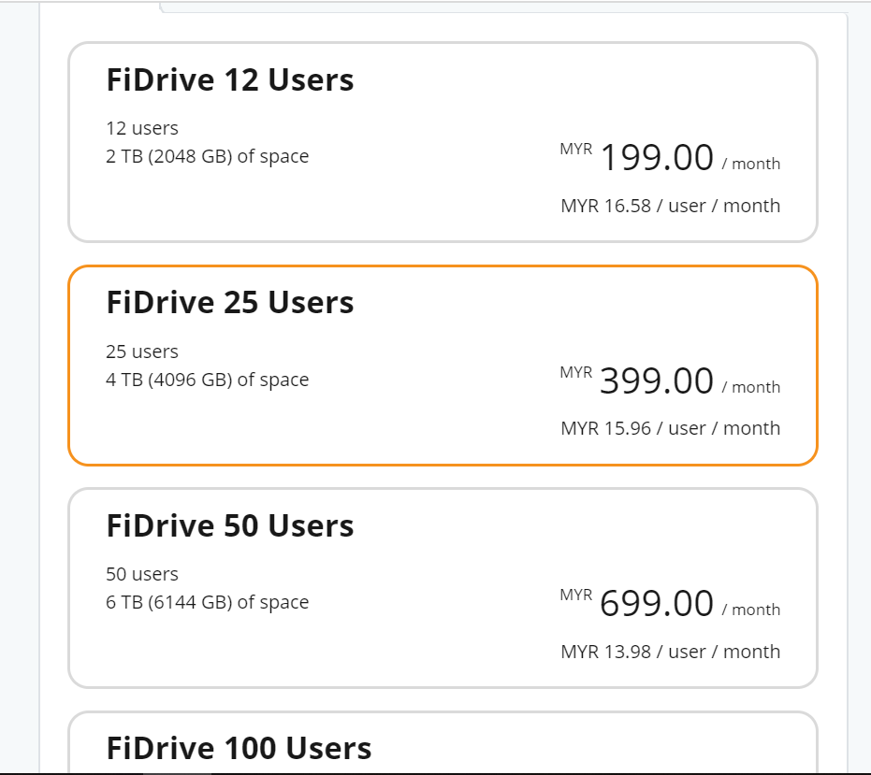
Task: Click the MYR 16.58 per user text
Action: click(671, 206)
